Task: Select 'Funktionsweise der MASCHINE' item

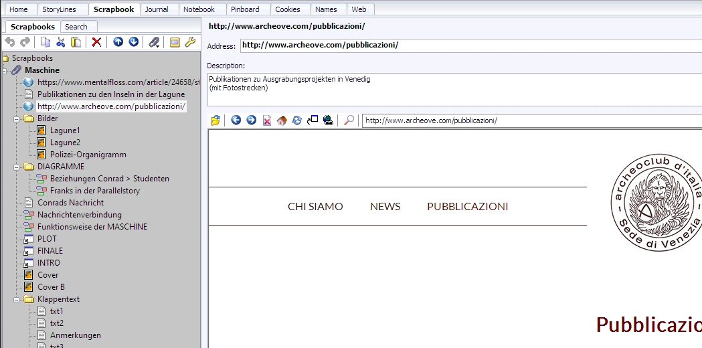Action: point(92,227)
